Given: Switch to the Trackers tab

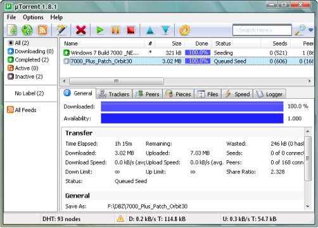Looking at the screenshot, I should click(114, 94).
